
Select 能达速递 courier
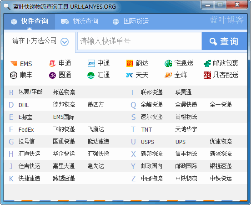point(99,142)
